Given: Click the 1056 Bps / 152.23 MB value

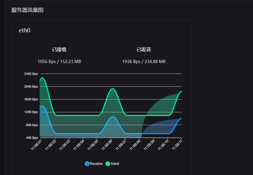Looking at the screenshot, I should pyautogui.click(x=59, y=62).
